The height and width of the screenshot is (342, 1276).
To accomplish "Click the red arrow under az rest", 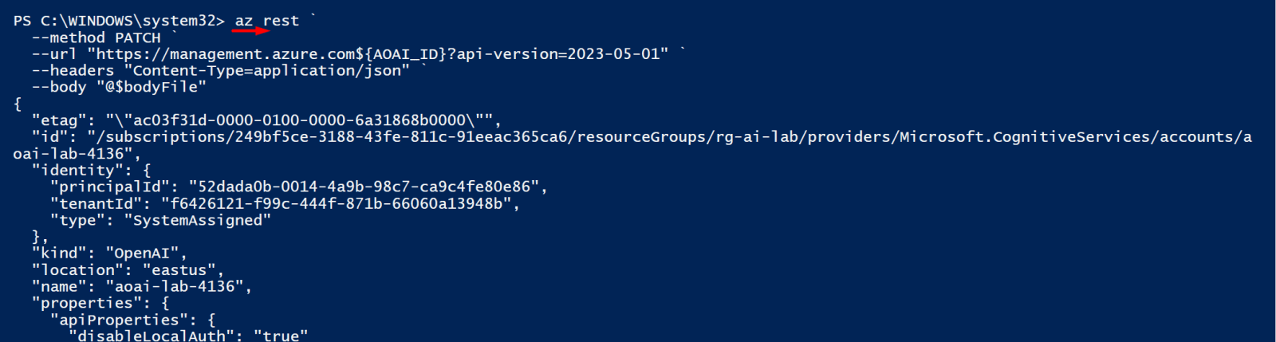I will click(251, 31).
